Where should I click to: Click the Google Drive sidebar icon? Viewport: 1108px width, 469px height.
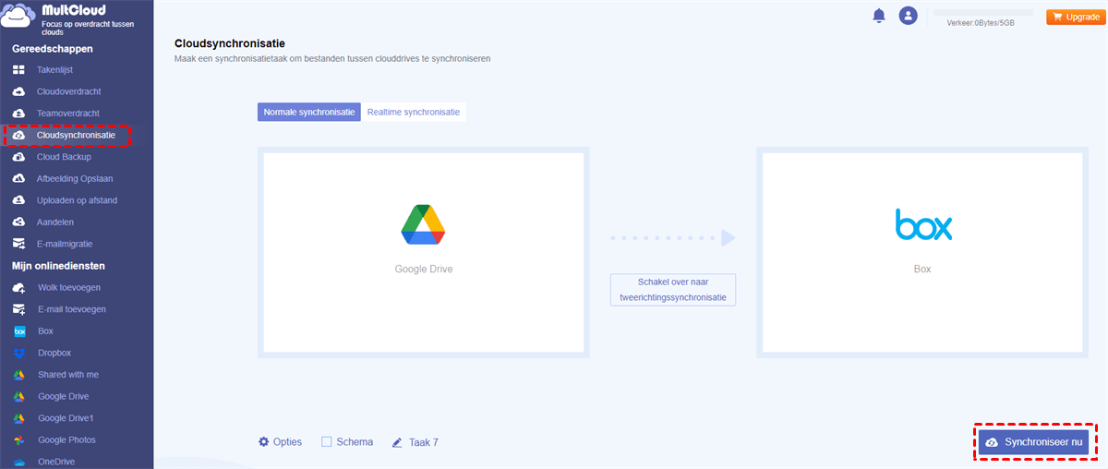coord(18,397)
